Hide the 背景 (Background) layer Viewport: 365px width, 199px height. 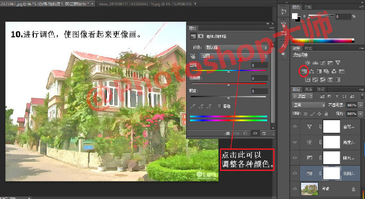click(x=295, y=188)
